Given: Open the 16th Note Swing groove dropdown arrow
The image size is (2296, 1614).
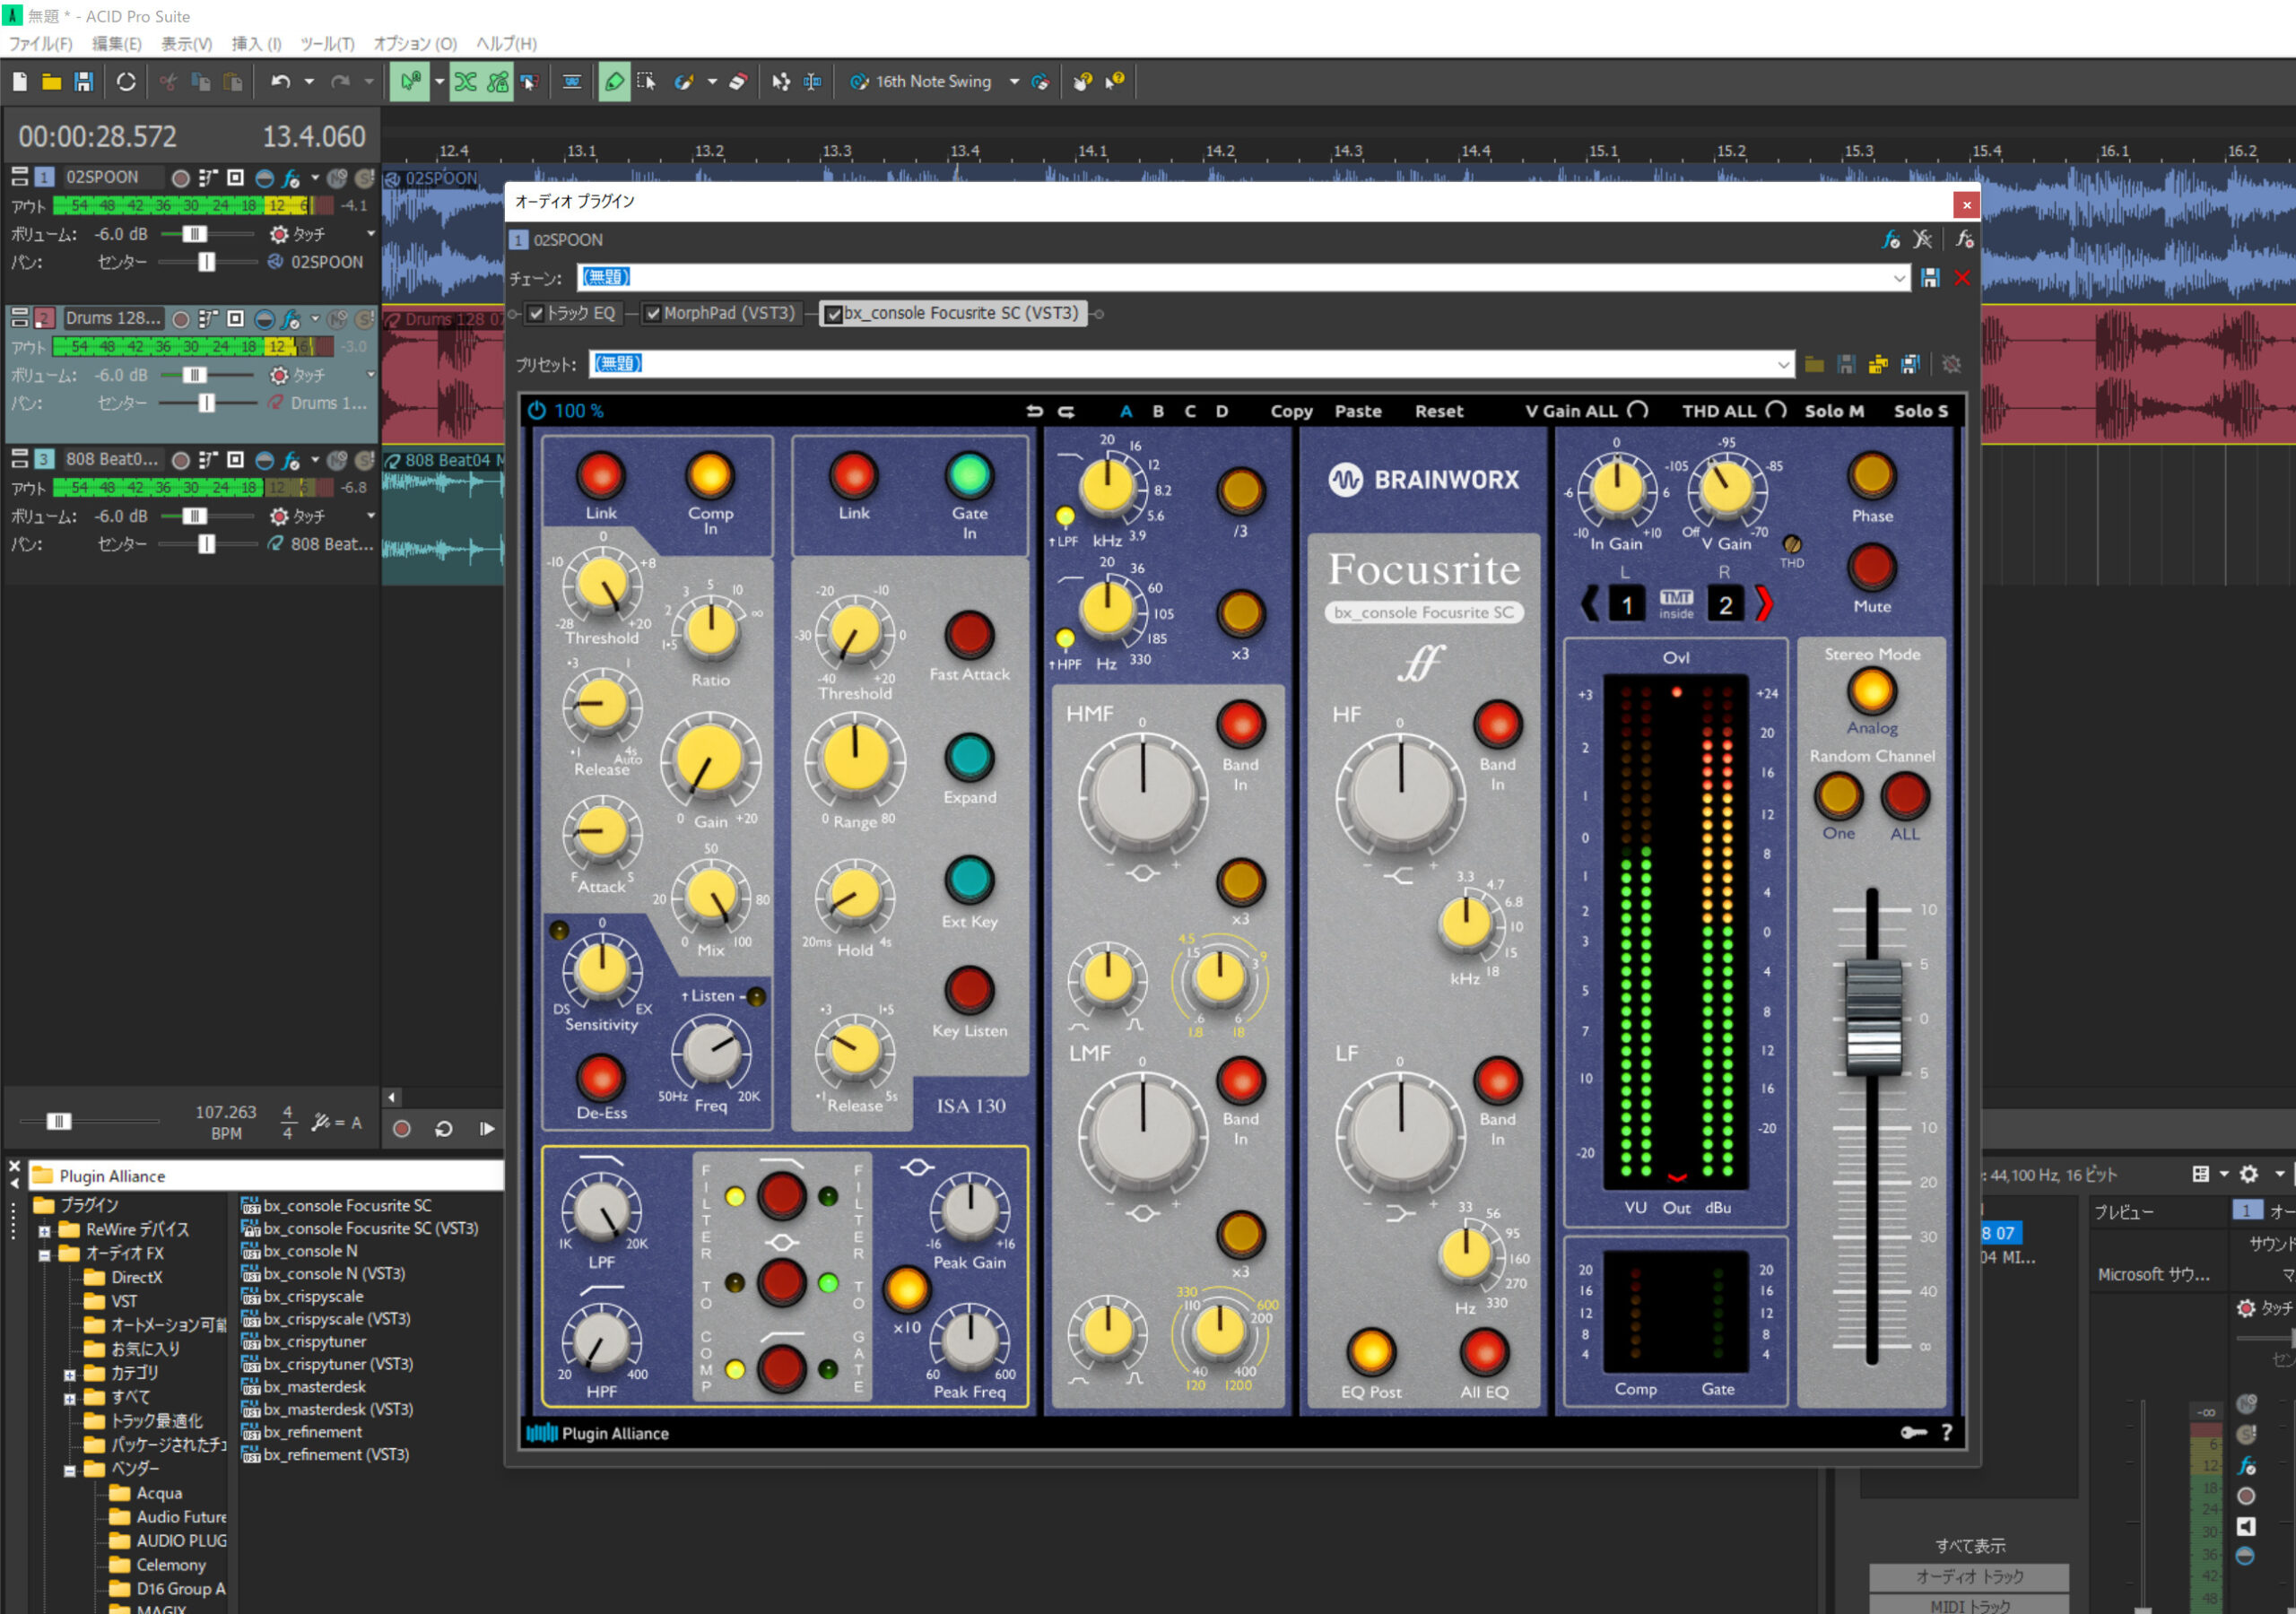Looking at the screenshot, I should (1014, 82).
